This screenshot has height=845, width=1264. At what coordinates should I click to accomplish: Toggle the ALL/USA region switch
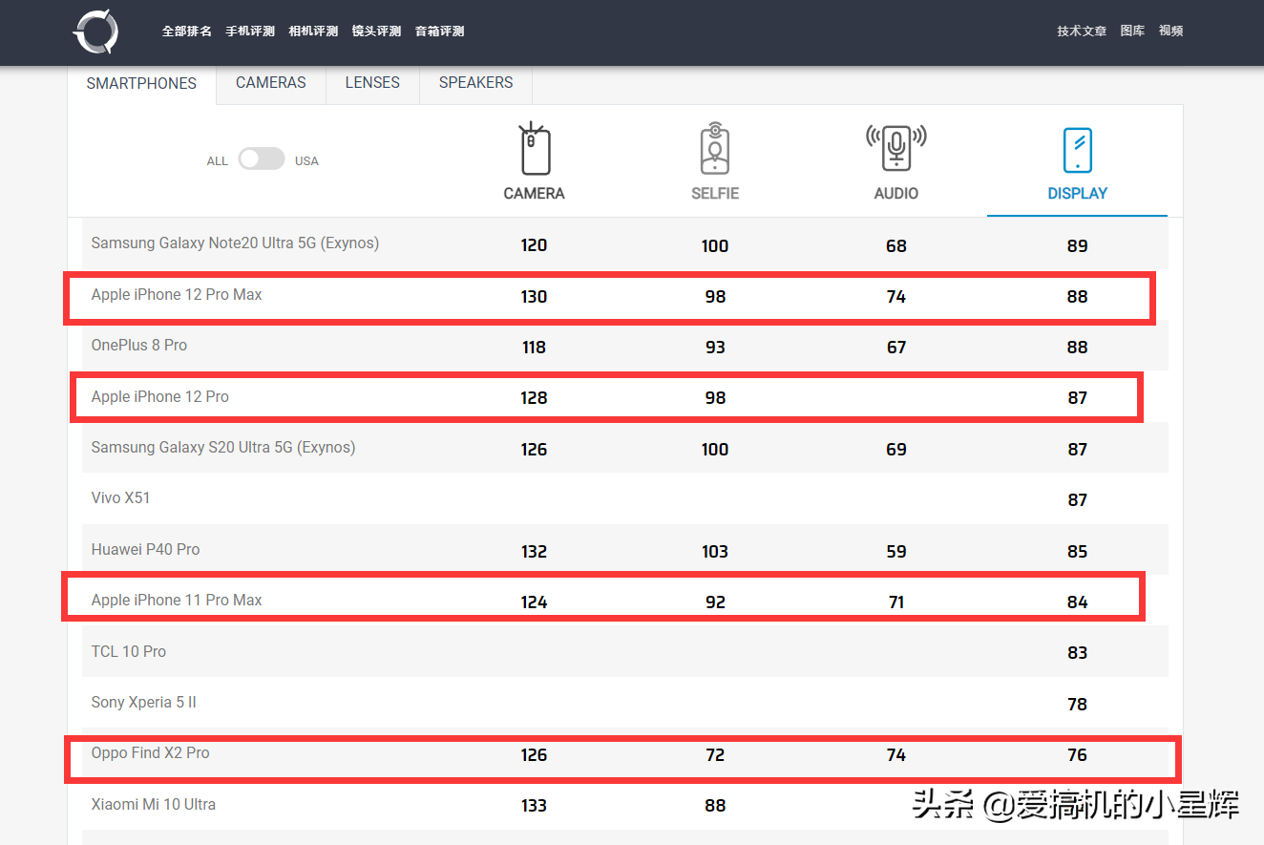[262, 158]
